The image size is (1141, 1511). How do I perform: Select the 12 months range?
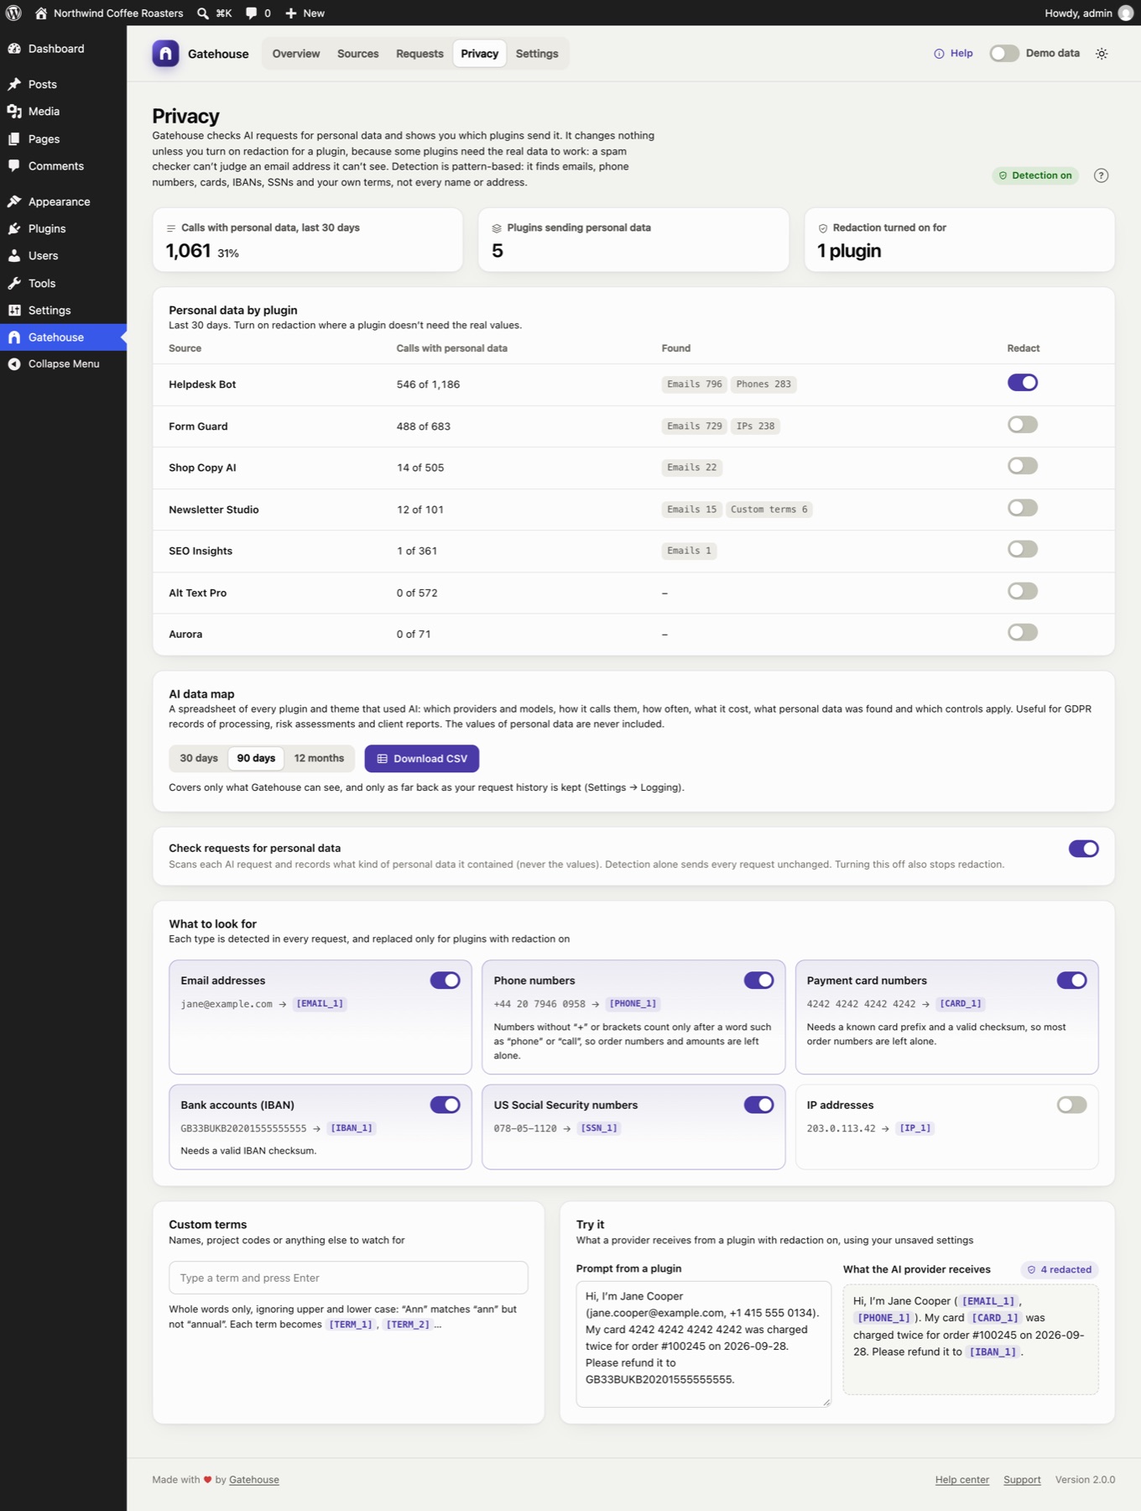click(319, 758)
